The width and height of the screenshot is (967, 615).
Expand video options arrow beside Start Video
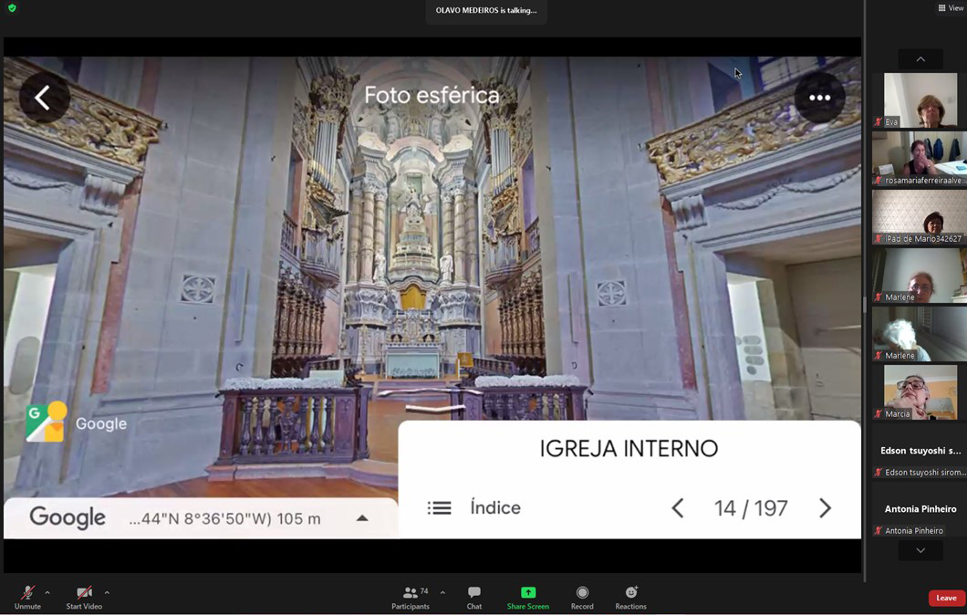pyautogui.click(x=107, y=592)
